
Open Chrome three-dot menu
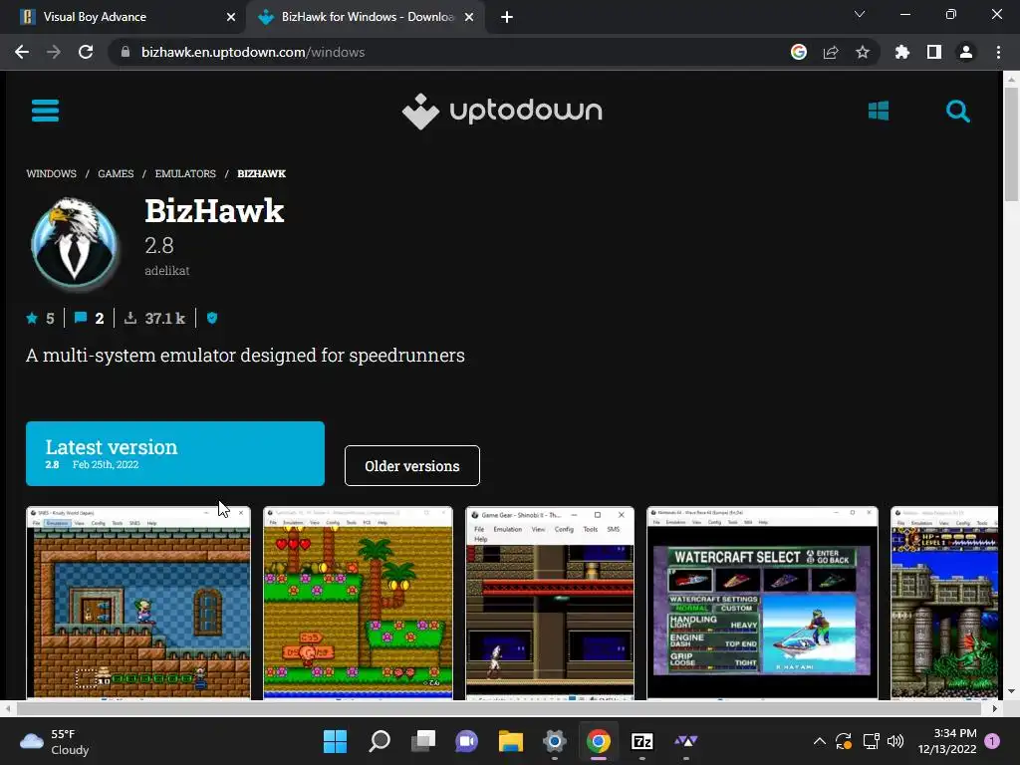(x=998, y=52)
